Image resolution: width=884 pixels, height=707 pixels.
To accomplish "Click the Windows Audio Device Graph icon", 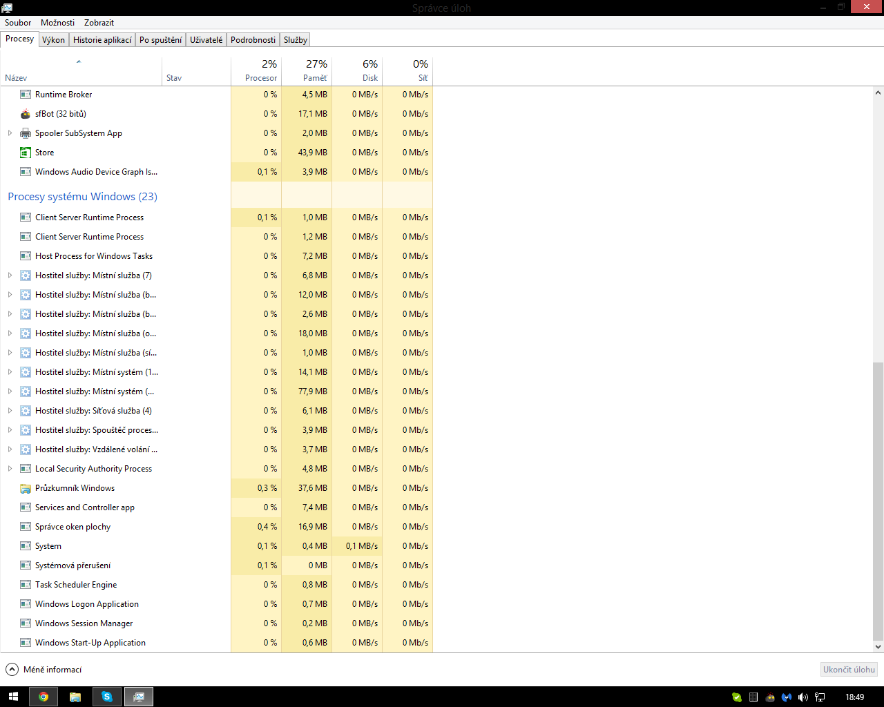I will coord(26,172).
